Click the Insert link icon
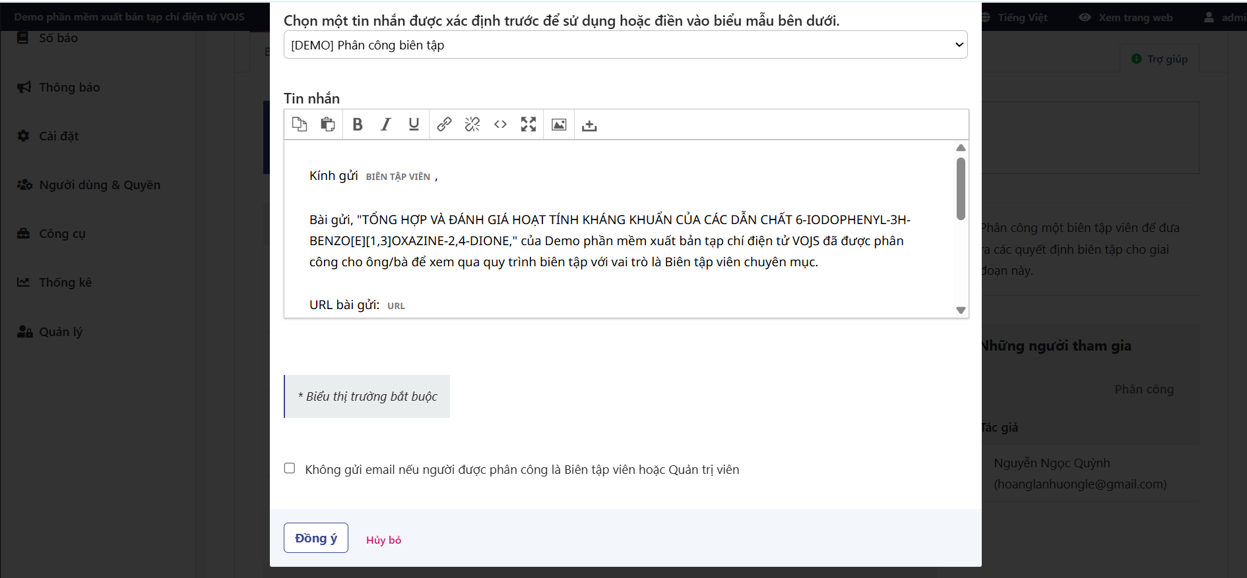Image resolution: width=1247 pixels, height=578 pixels. click(x=444, y=125)
